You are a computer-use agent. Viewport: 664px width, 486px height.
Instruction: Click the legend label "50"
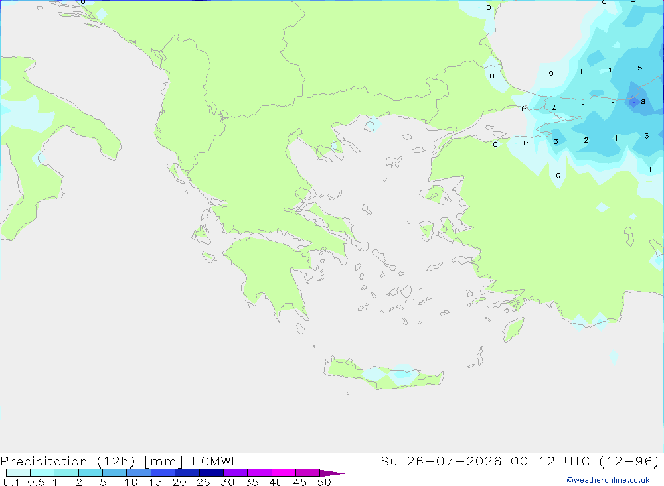[x=324, y=482]
